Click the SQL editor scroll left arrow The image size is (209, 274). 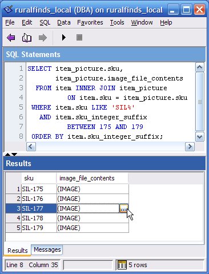coord(31,147)
